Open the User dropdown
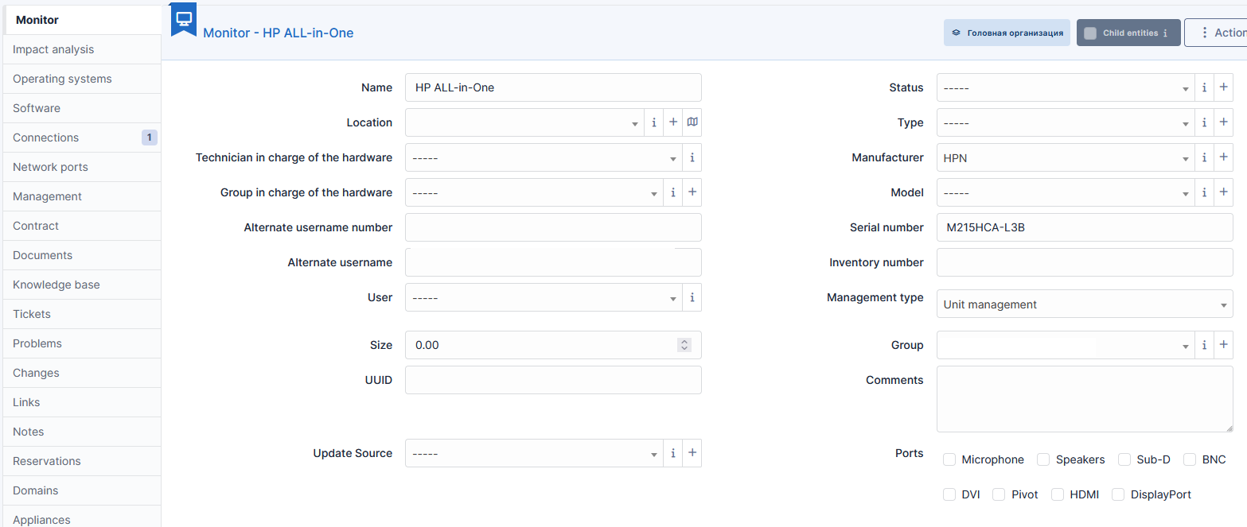 (x=544, y=297)
